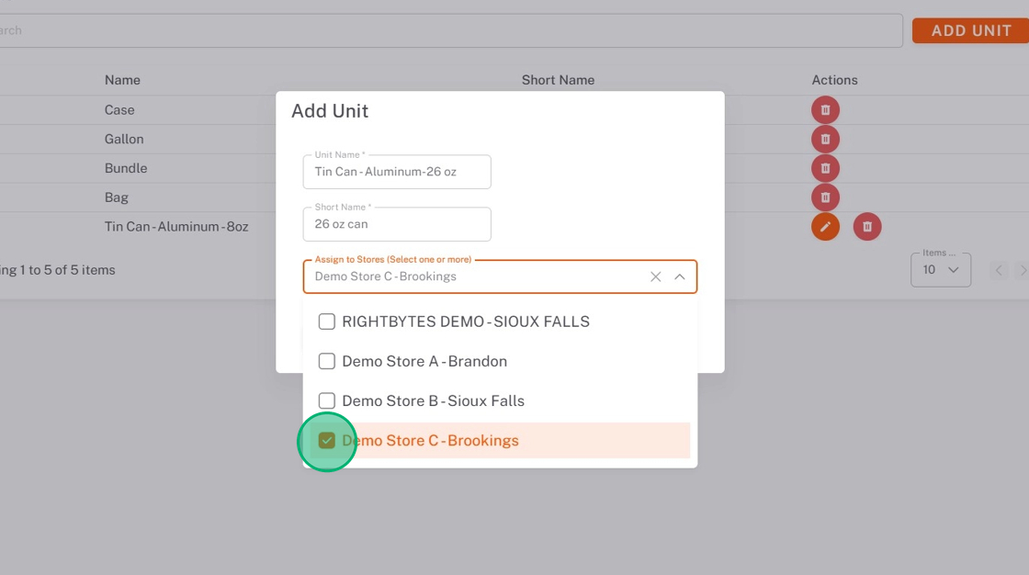The image size is (1029, 575).
Task: Clear selected stores with X icon
Action: point(656,276)
